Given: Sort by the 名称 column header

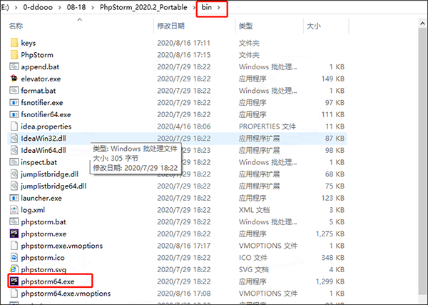Looking at the screenshot, I should [x=16, y=26].
